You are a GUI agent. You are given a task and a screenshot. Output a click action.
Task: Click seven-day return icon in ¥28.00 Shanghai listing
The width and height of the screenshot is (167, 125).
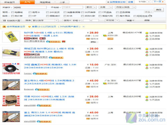147,100
